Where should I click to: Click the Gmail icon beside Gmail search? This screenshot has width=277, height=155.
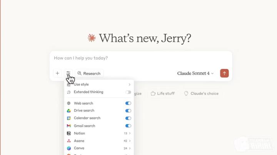click(x=69, y=126)
